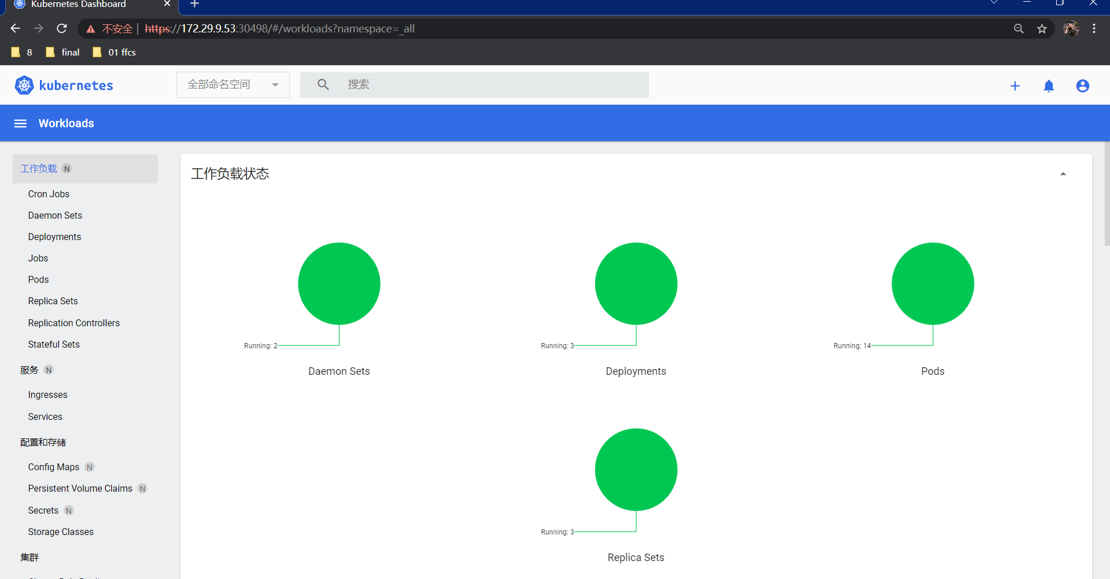Click the N badge beside 服务

tap(49, 370)
